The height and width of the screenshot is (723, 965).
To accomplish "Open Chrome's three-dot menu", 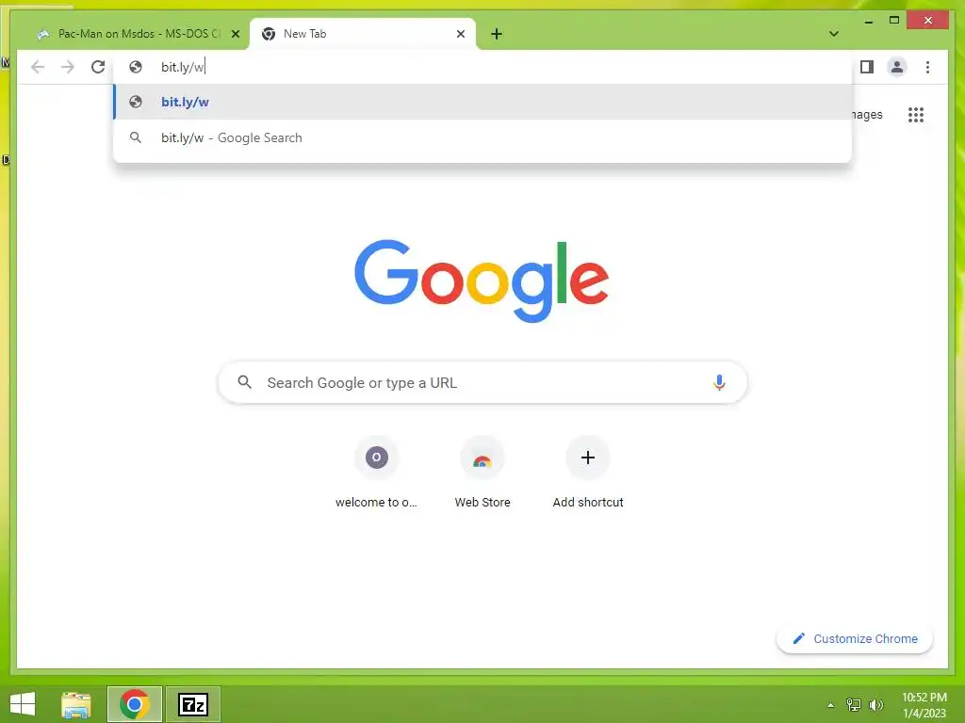I will click(x=927, y=67).
